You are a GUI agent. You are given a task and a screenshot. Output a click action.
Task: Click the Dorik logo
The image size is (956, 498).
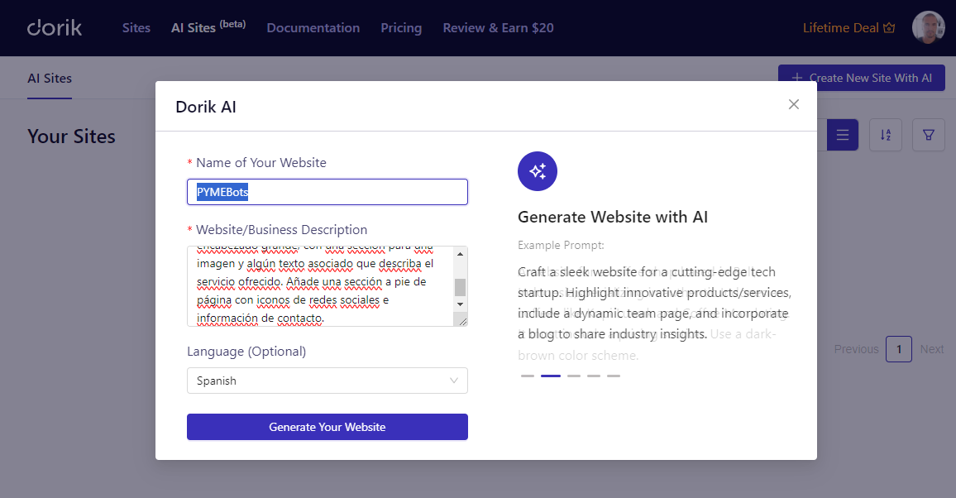point(55,28)
